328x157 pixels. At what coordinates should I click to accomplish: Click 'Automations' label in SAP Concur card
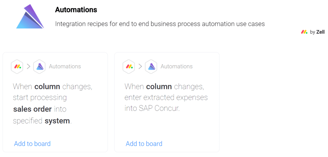point(176,67)
